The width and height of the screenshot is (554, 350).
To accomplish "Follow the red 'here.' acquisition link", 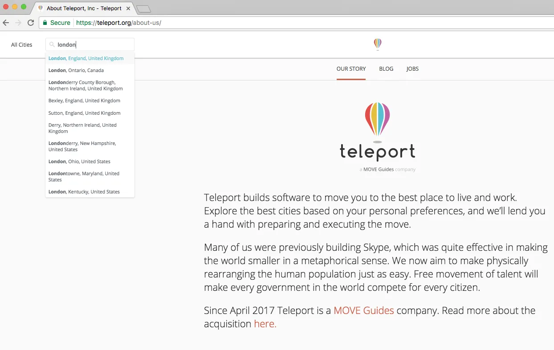I will 265,324.
